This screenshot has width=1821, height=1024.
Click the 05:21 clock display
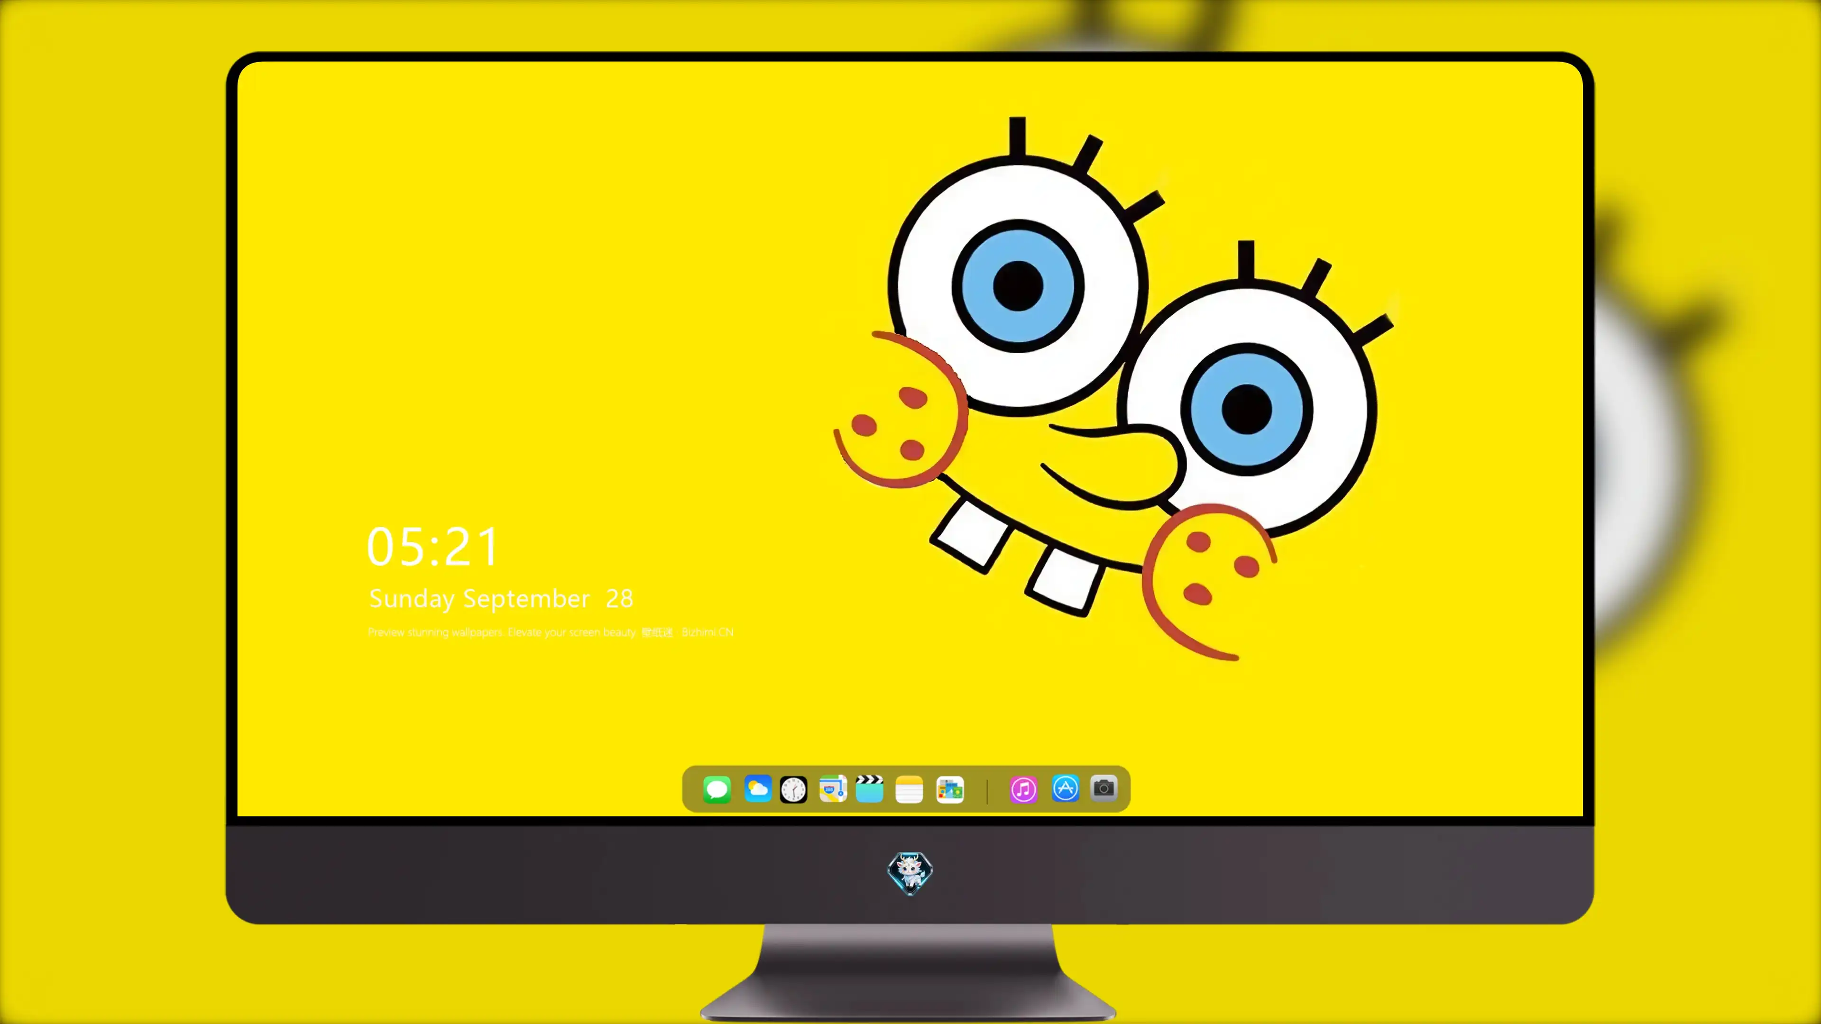click(432, 546)
